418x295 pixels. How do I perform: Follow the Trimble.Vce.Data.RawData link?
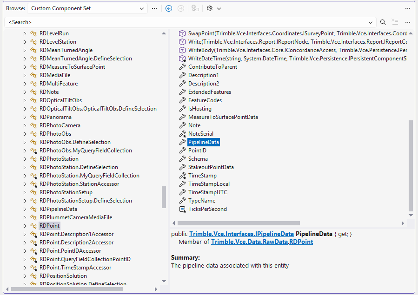[x=250, y=242]
